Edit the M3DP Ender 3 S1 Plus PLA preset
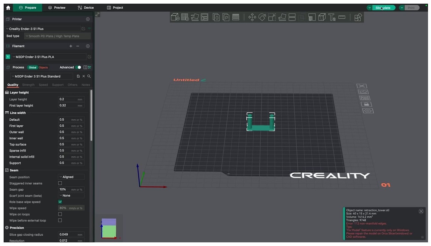 pyautogui.click(x=89, y=57)
